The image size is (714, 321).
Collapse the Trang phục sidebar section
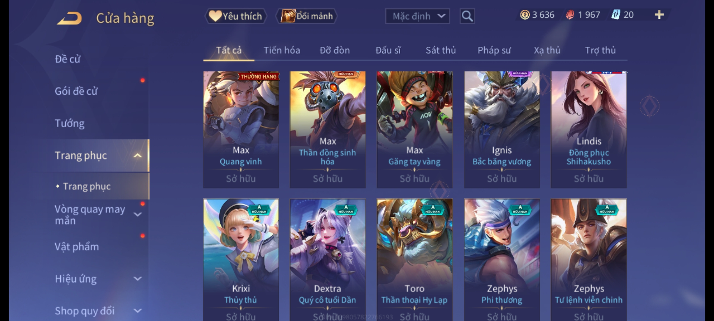pos(137,155)
